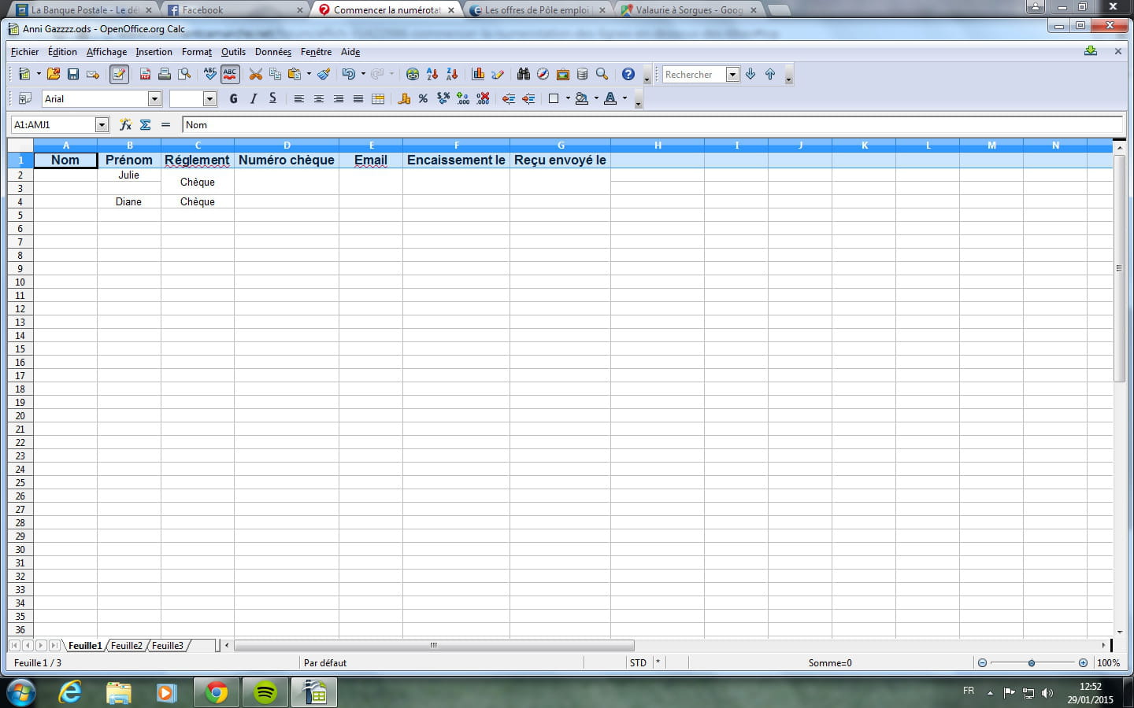Find previous with up arrow

click(x=770, y=74)
